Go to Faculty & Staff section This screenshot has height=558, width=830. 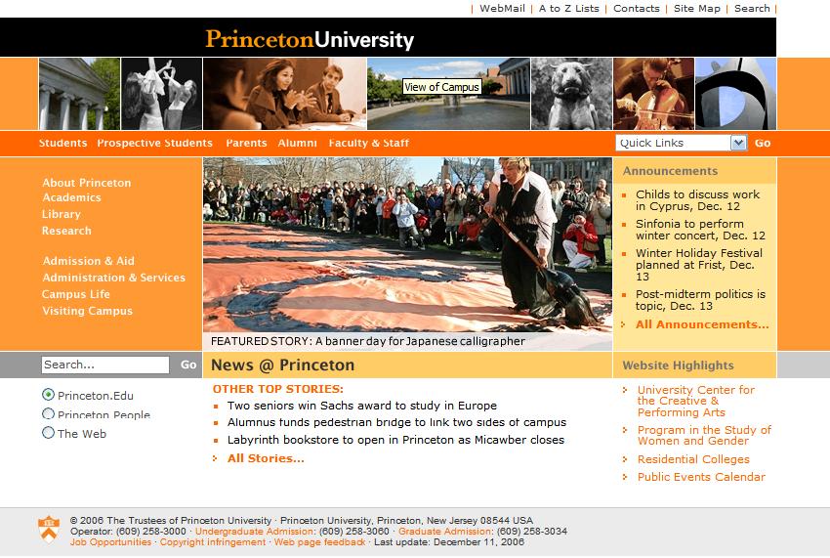pos(369,143)
